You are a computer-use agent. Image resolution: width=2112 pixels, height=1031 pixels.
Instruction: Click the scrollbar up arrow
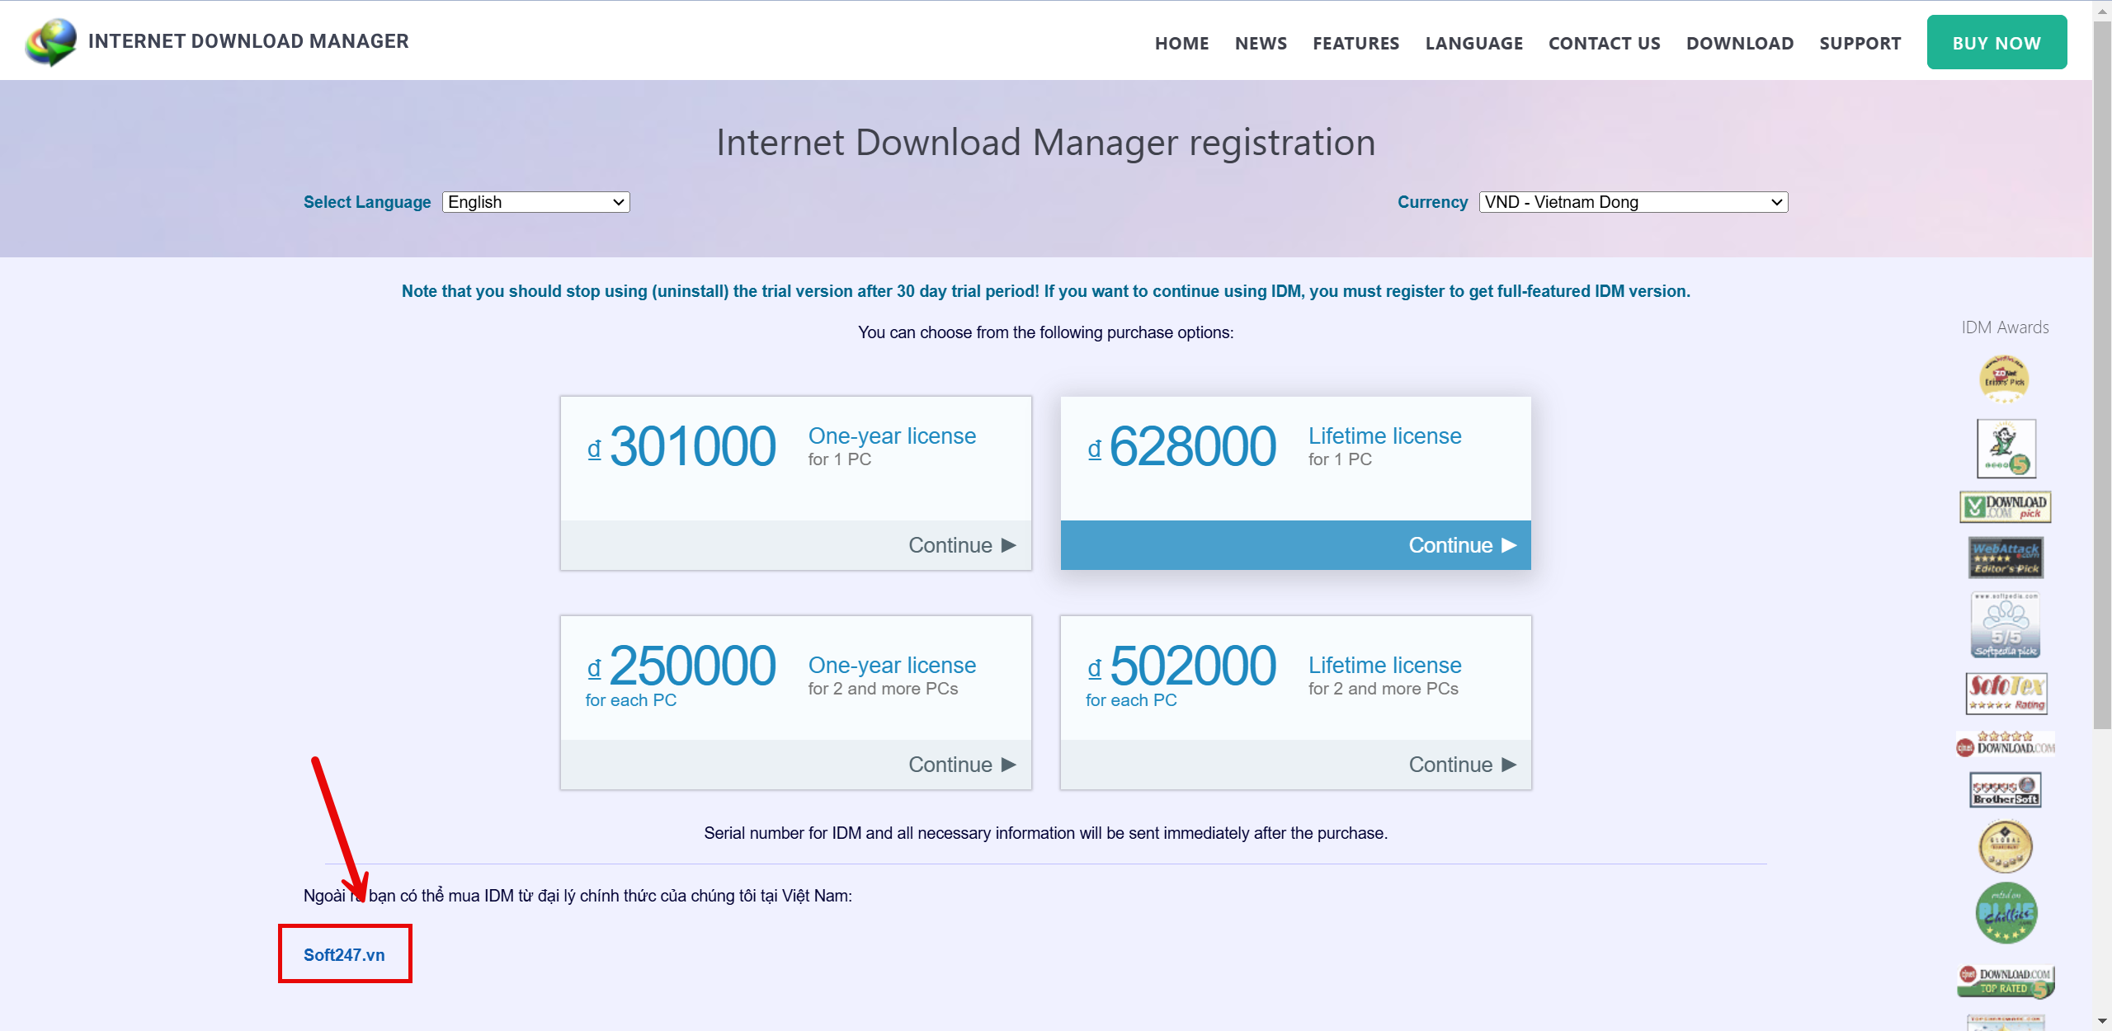2102,11
